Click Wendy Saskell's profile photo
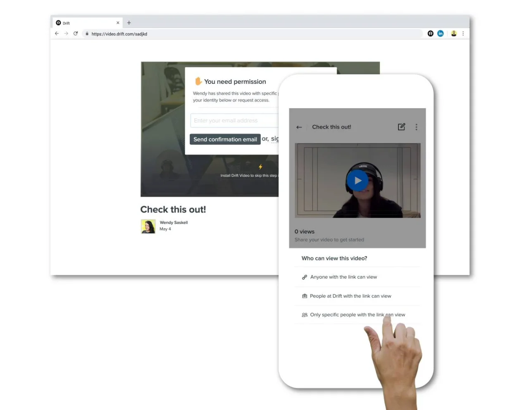Image resolution: width=529 pixels, height=410 pixels. (x=148, y=226)
